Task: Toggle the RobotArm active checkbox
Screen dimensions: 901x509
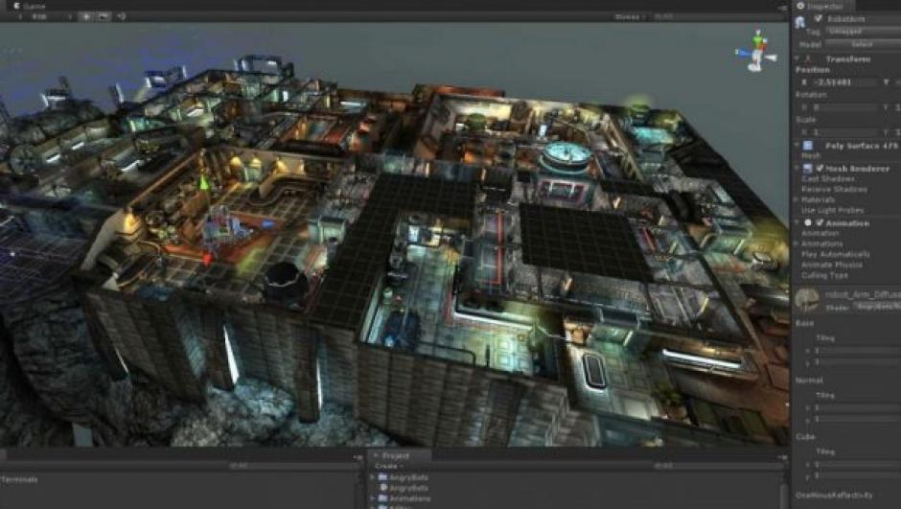Action: [819, 18]
